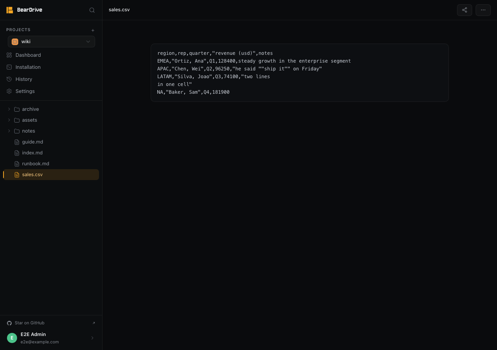Click the 'in one cell' line
Screen dimensions: 497x350
click(175, 84)
